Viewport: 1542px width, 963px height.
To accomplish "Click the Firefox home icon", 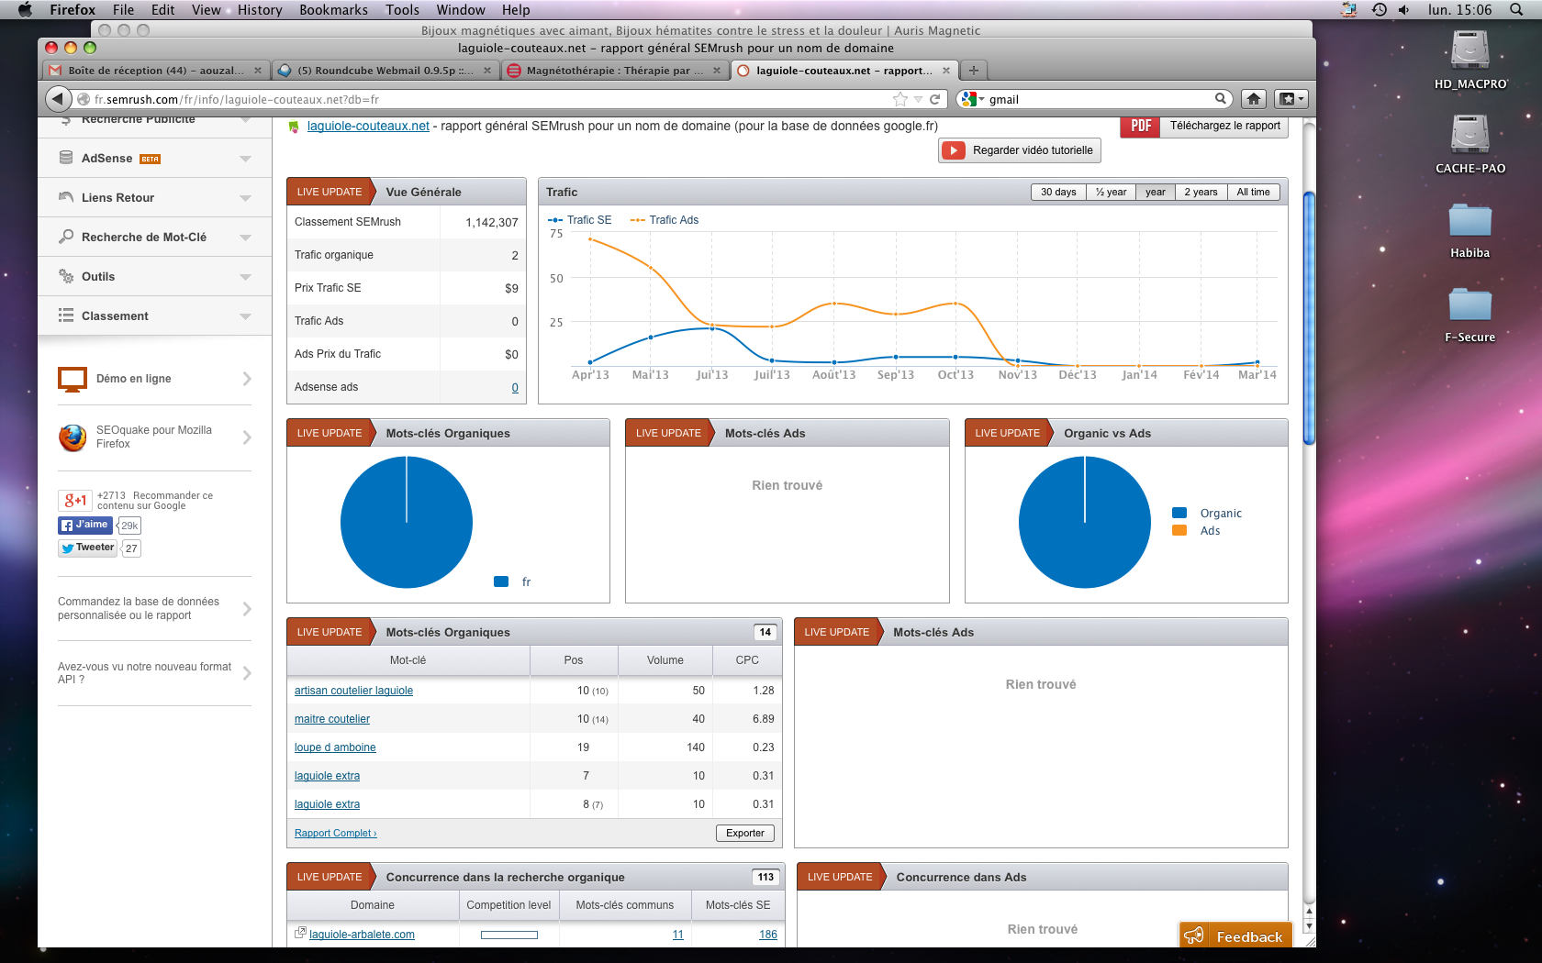I will (1254, 99).
